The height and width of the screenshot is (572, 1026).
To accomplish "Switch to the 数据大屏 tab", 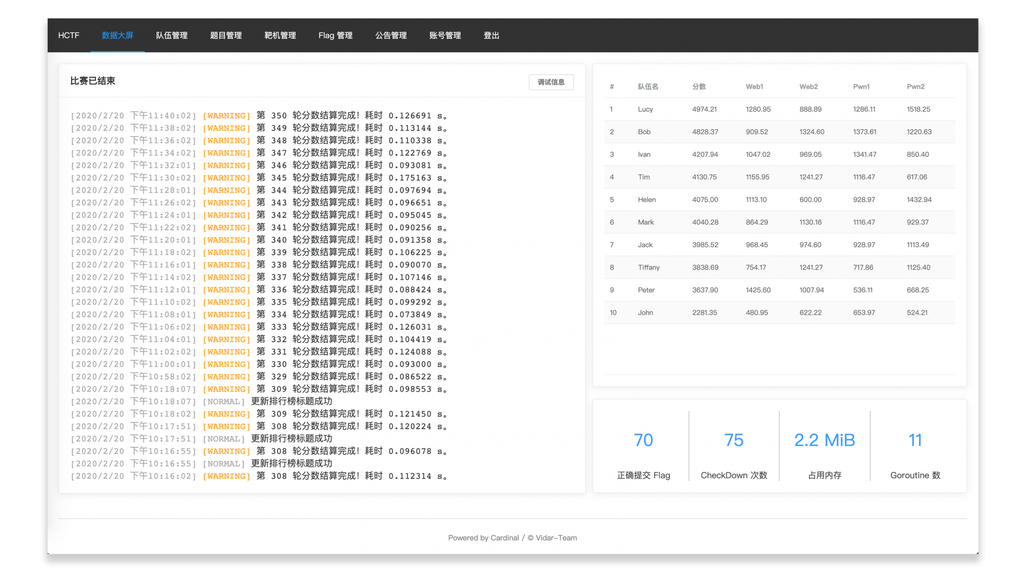I will (x=117, y=35).
